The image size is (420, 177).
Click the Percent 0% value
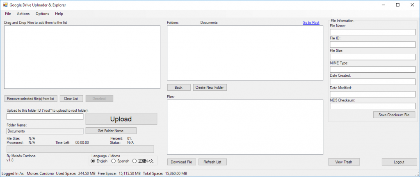coord(129,138)
